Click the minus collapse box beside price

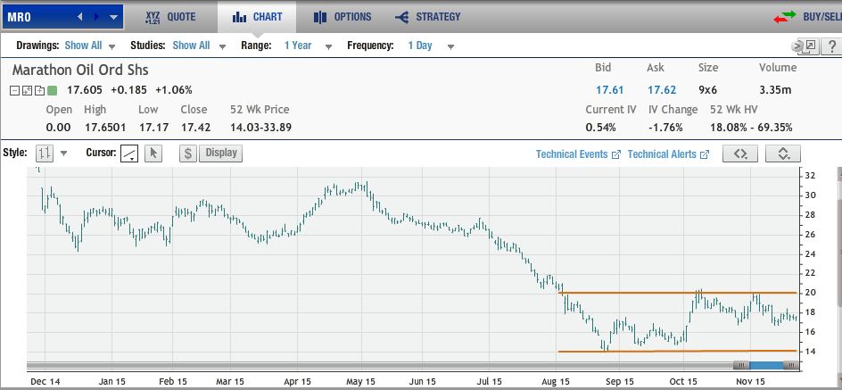click(16, 90)
